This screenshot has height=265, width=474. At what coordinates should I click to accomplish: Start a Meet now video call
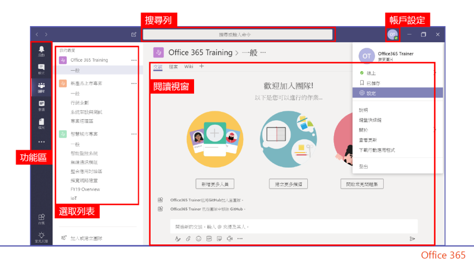tap(230, 239)
